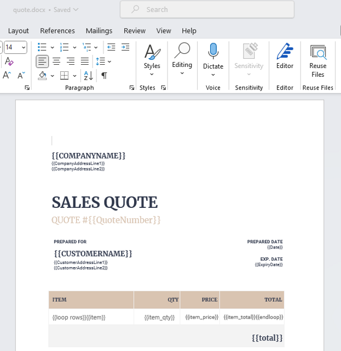
Task: Click the {{Date}} placeholder
Action: point(275,247)
